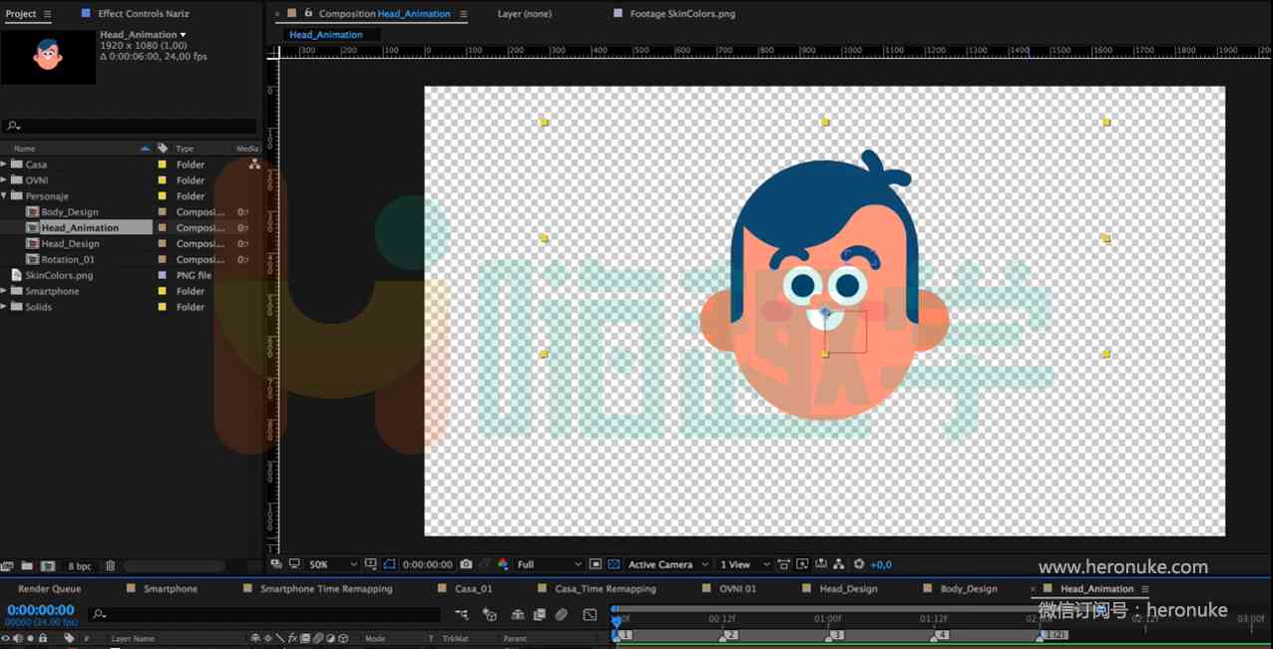Open the magnification 50% dropdown
Image resolution: width=1273 pixels, height=649 pixels.
pyautogui.click(x=331, y=564)
